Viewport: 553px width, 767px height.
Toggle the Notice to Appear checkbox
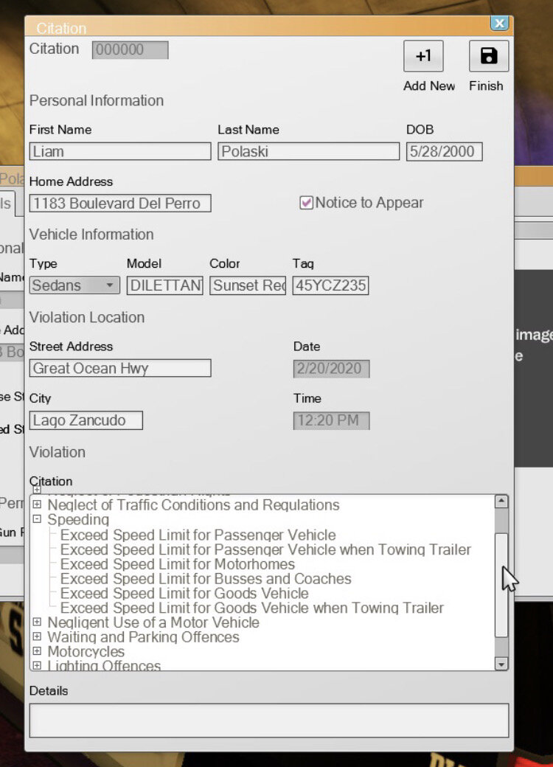coord(307,203)
